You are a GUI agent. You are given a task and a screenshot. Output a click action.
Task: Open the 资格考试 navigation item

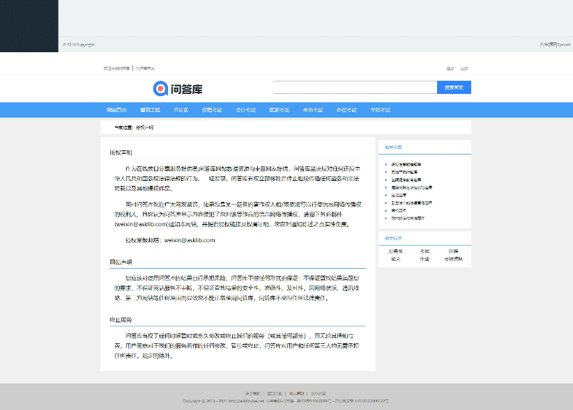click(x=212, y=110)
